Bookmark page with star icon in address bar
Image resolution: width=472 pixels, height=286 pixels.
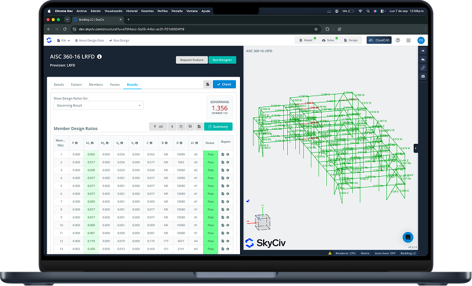316,29
